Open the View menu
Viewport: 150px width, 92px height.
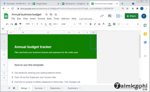(25, 19)
